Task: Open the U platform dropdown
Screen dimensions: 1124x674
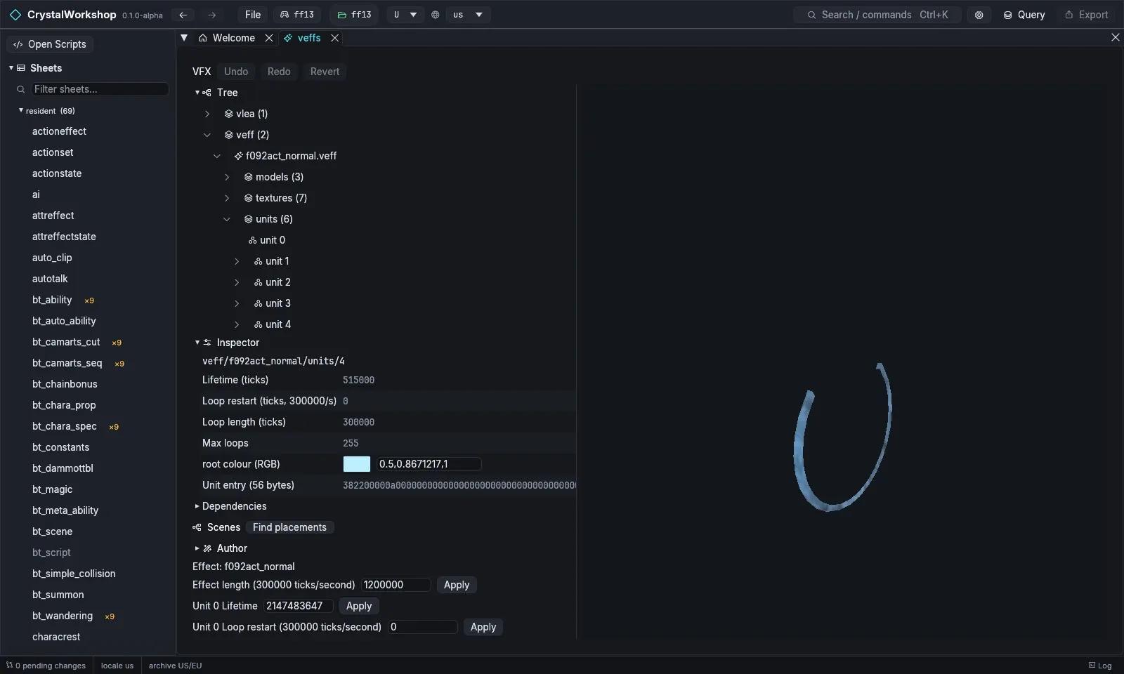Action: pos(405,15)
